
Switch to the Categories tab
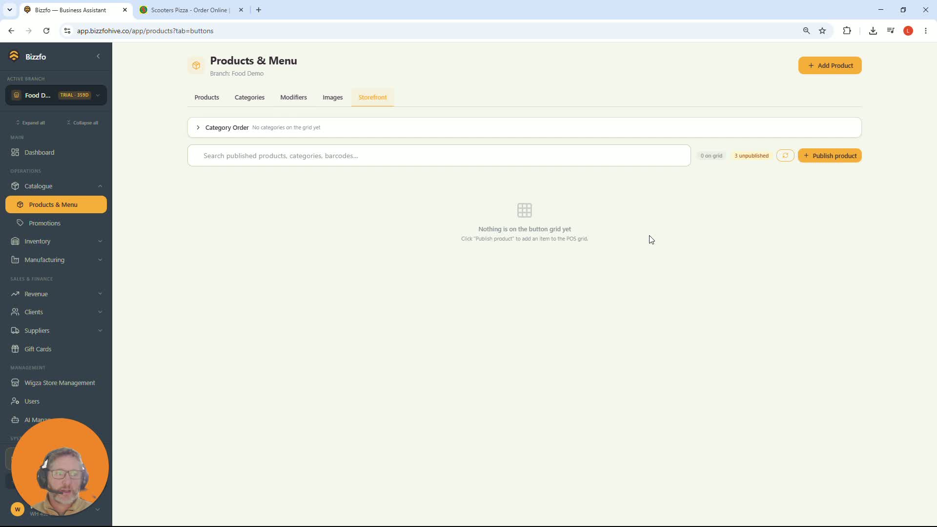click(249, 97)
